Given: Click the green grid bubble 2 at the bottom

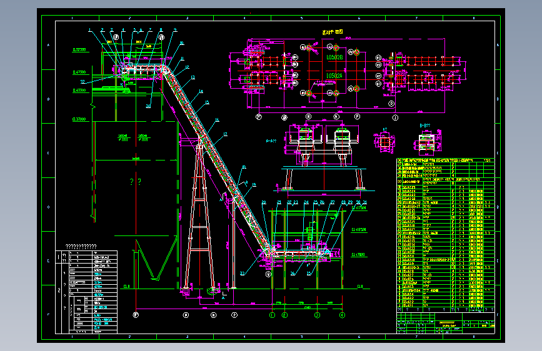Looking at the screenshot, I should (x=284, y=315).
